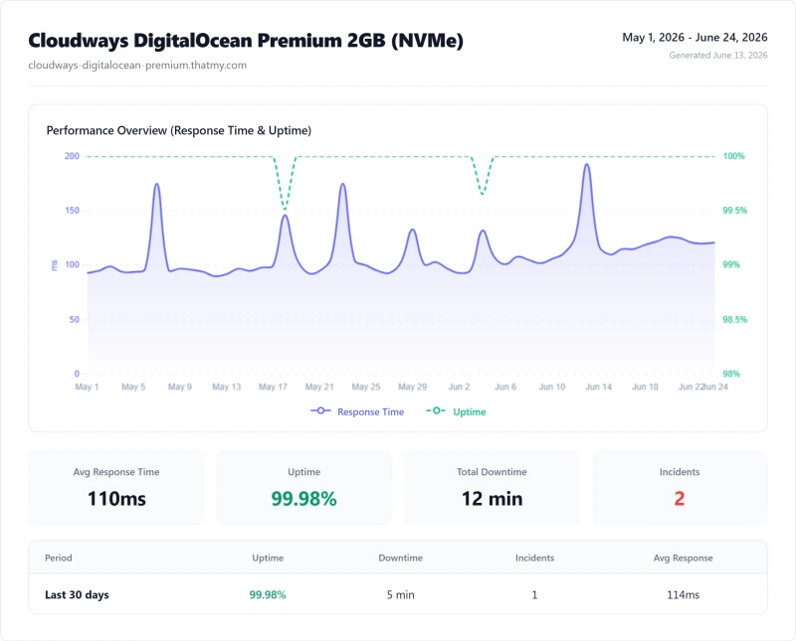Click the May 9 x-axis label
Image resolution: width=796 pixels, height=641 pixels.
[180, 387]
